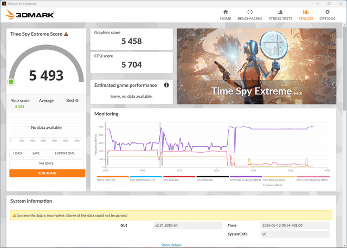347x248 pixels.
Task: Click the 3DMark logo
Action: coord(30,15)
